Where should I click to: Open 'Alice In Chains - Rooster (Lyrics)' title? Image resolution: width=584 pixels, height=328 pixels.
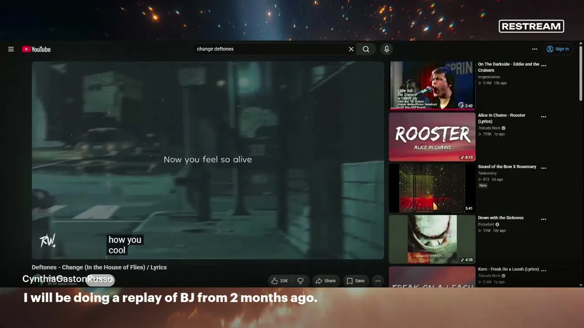(x=502, y=118)
